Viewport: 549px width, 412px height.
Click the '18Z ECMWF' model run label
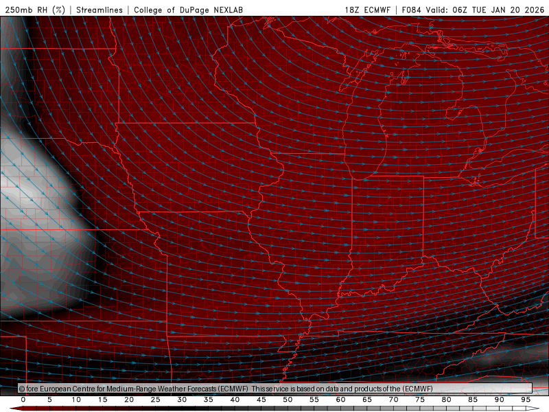tap(367, 10)
